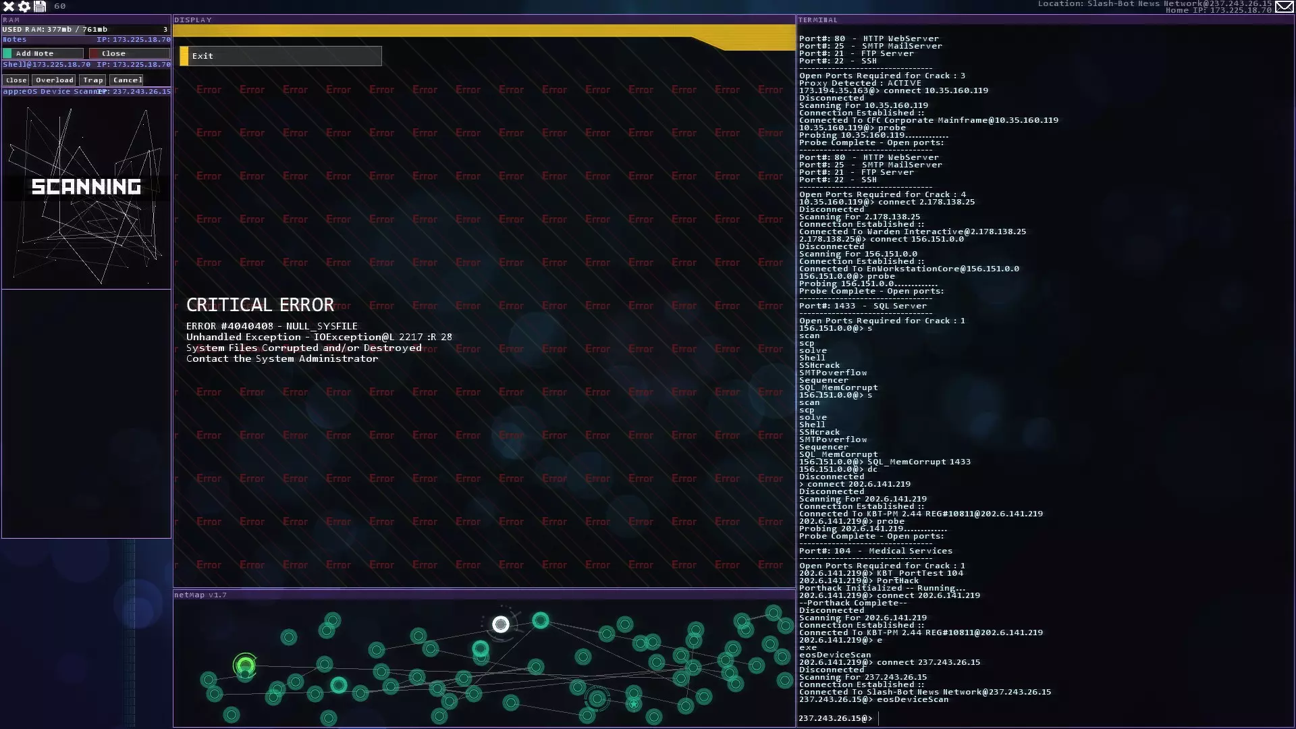The image size is (1296, 729).
Task: Click the X quit icon at top-left
Action: [9, 6]
